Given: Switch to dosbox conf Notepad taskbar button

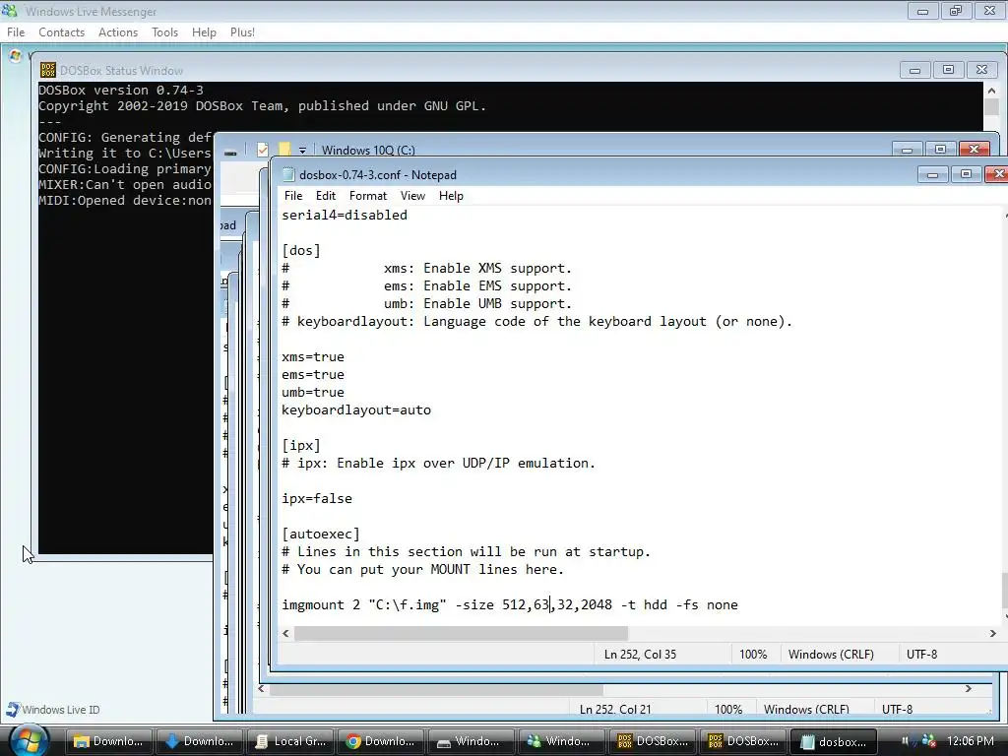Looking at the screenshot, I should pos(834,741).
